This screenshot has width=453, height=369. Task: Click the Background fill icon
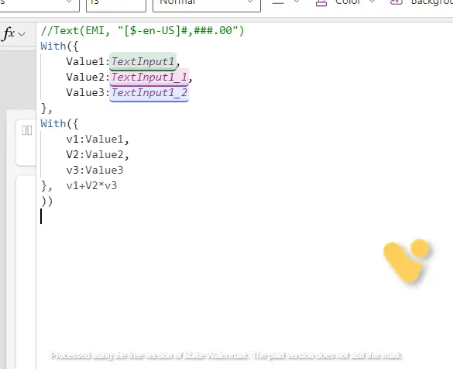[x=396, y=2]
